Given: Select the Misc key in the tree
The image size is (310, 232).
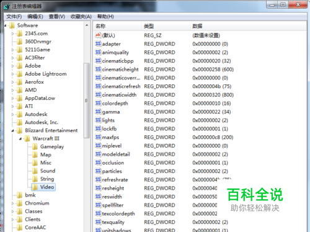Looking at the screenshot, I should pyautogui.click(x=46, y=163).
